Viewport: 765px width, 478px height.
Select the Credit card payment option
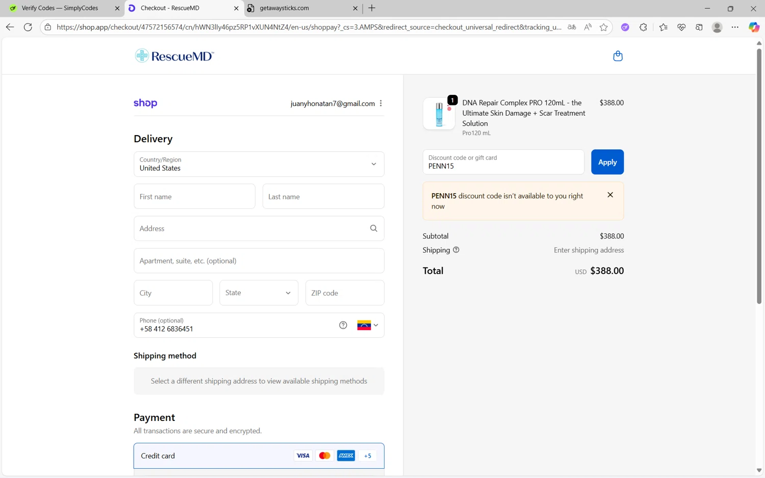click(x=259, y=456)
